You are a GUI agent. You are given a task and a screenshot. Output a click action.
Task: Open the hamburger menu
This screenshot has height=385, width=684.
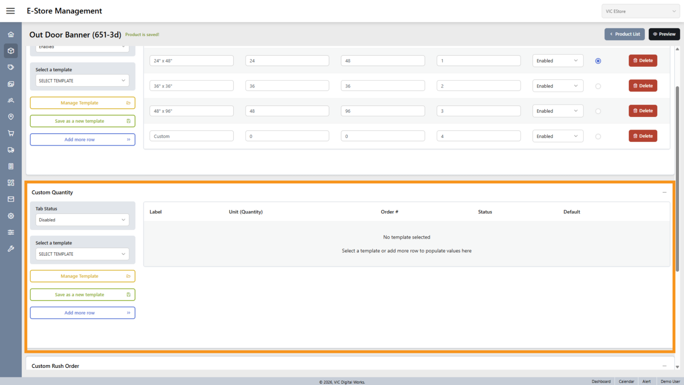point(11,11)
